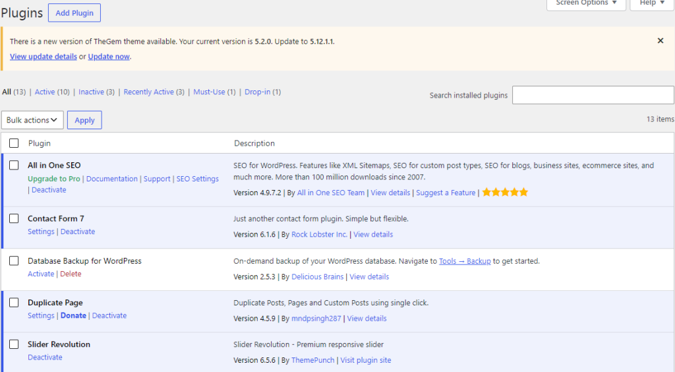Image resolution: width=675 pixels, height=372 pixels.
Task: Open the SEO Settings link
Action: [x=198, y=179]
